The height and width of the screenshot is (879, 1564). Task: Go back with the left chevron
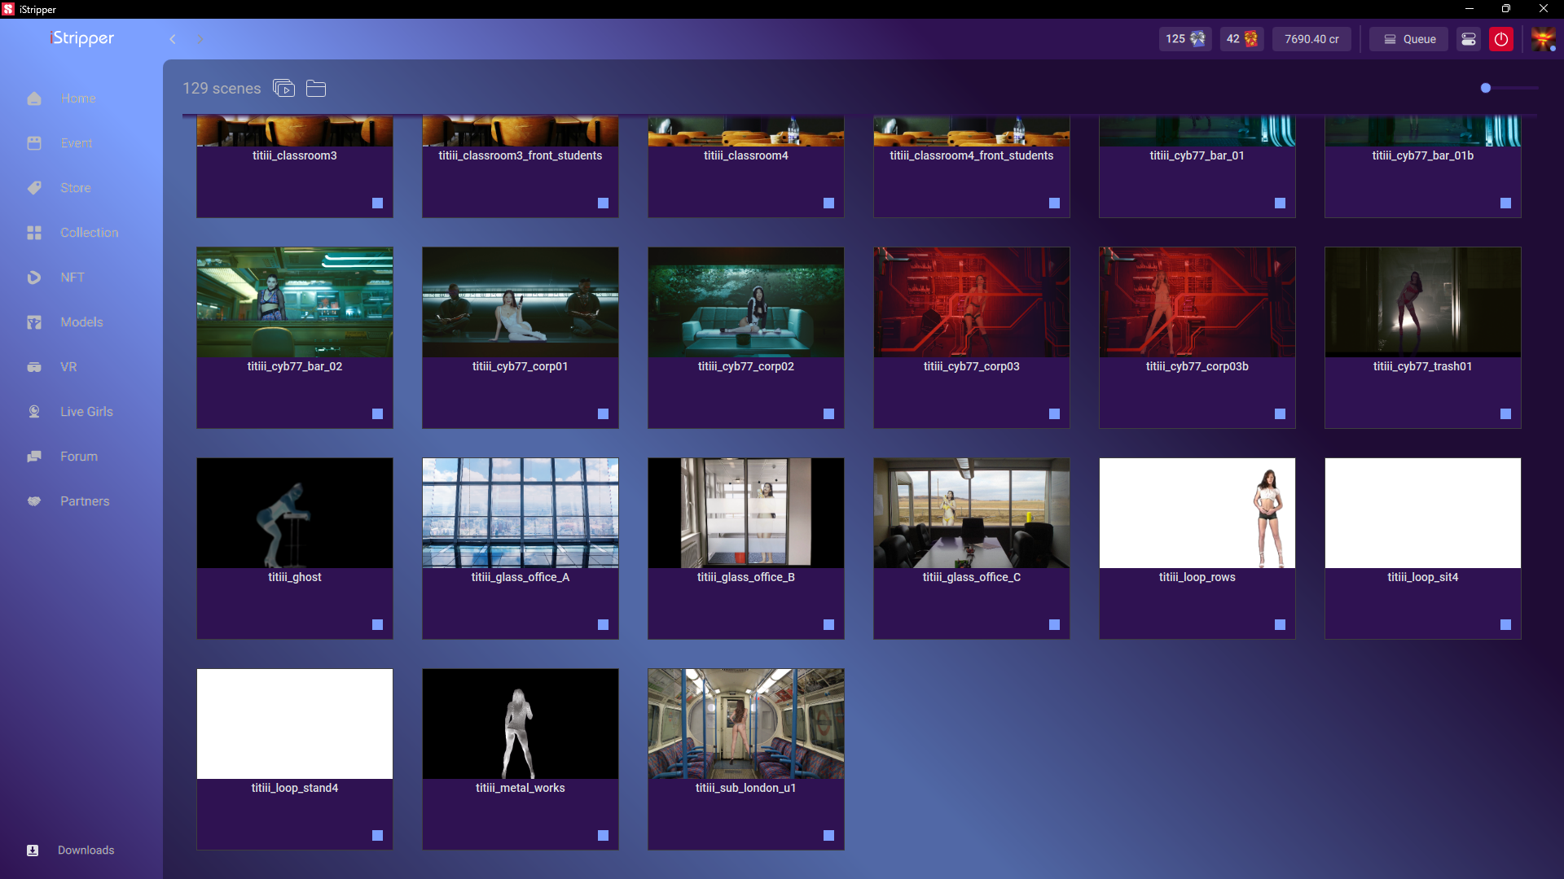click(173, 39)
